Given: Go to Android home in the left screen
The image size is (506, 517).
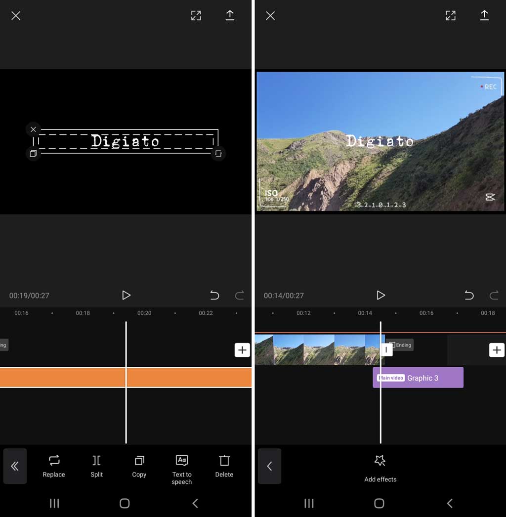Looking at the screenshot, I should click(x=125, y=503).
